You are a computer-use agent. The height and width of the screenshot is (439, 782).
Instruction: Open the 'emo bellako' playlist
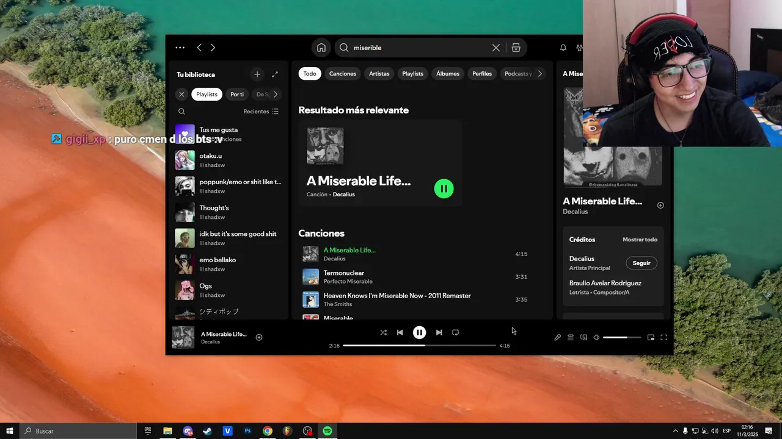[228, 265]
